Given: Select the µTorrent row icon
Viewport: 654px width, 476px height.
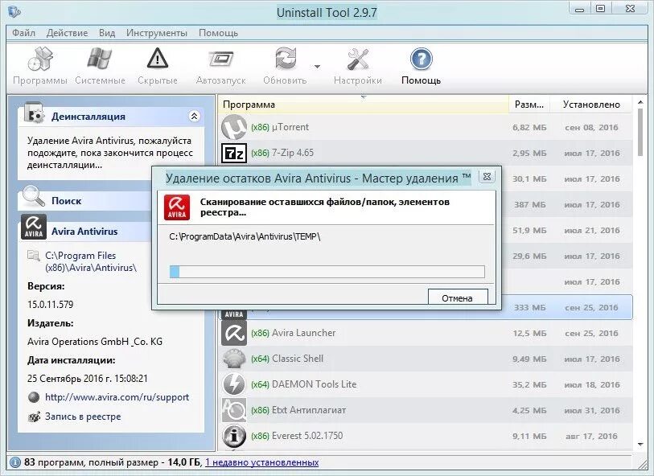Looking at the screenshot, I should 234,127.
